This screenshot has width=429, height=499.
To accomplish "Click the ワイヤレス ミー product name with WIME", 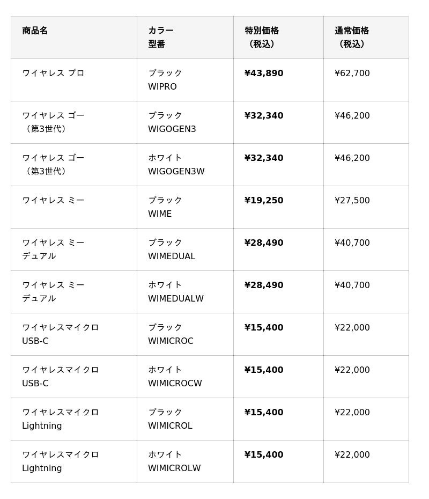I will coord(53,200).
